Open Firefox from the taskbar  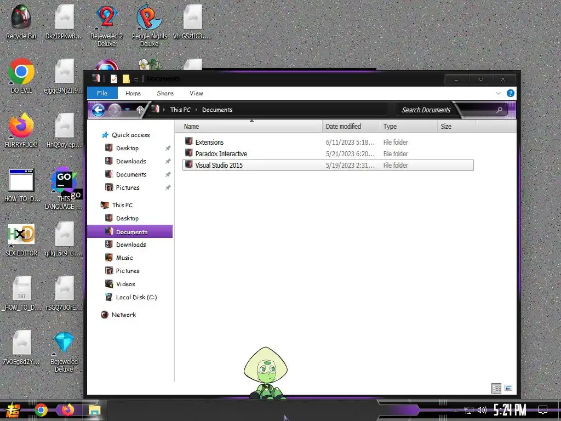67,410
